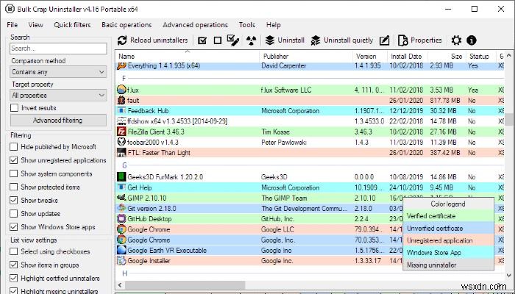Image resolution: width=515 pixels, height=294 pixels.
Task: Click the edit/modify pencil toolbar icon
Action: [x=384, y=40]
